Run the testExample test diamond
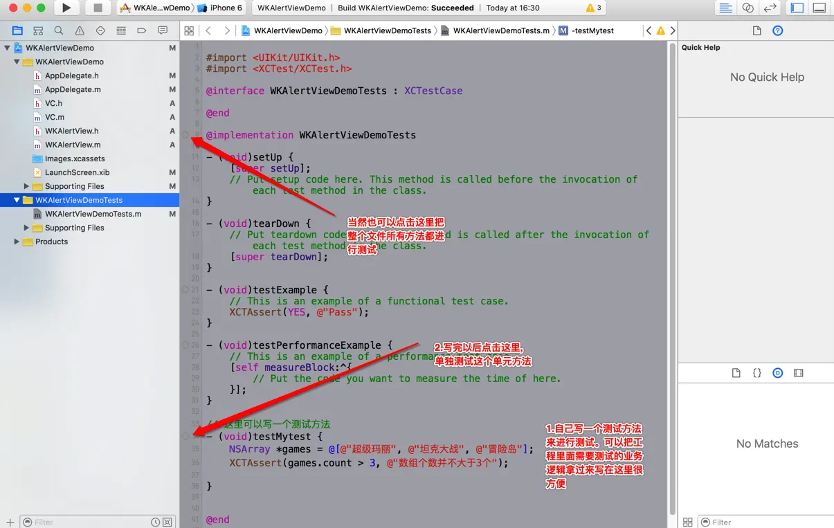The width and height of the screenshot is (834, 528). (x=185, y=289)
